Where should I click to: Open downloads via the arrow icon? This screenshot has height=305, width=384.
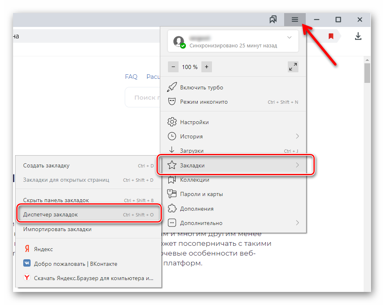coord(358,36)
